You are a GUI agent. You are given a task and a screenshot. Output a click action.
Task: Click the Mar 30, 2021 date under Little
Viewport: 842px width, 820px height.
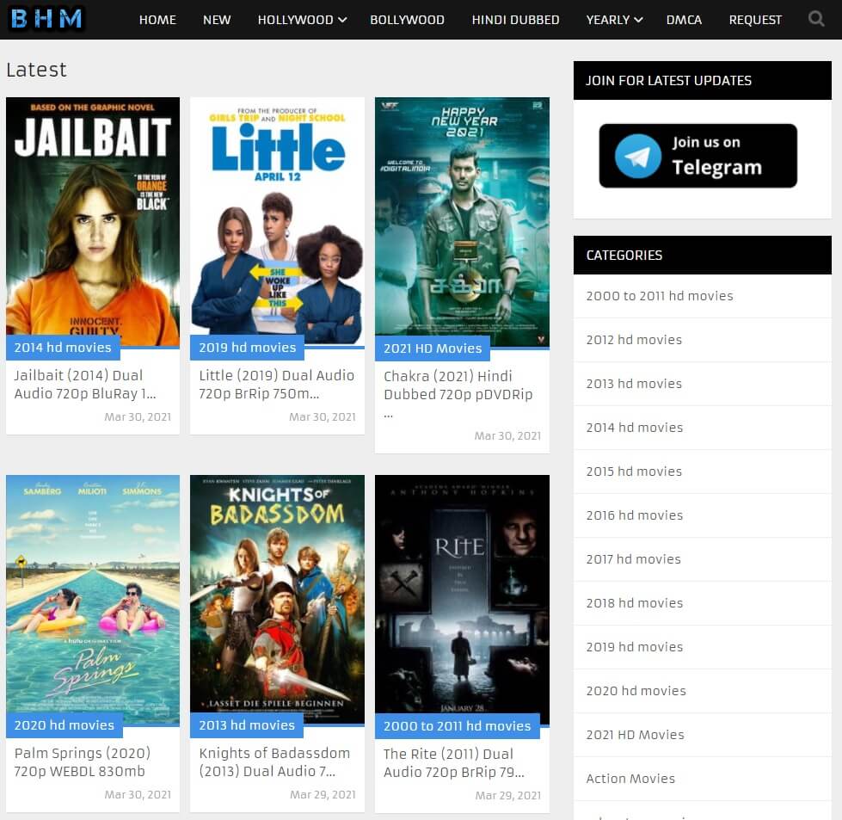(x=323, y=417)
